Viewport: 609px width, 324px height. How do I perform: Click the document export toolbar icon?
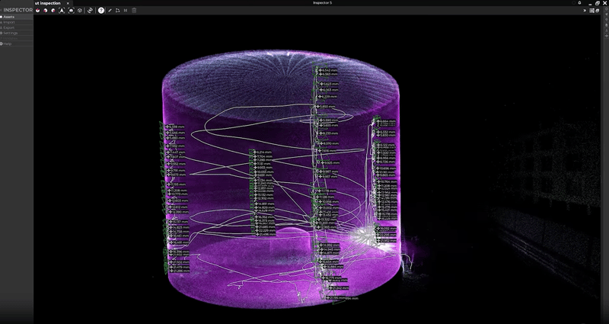(117, 11)
